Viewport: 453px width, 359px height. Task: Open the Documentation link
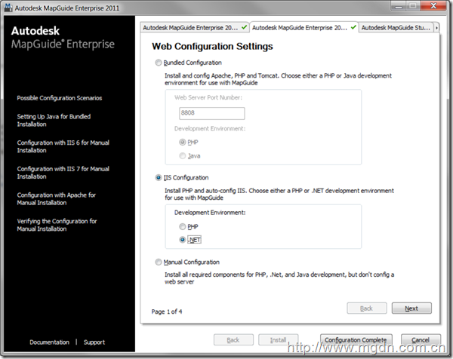tap(49, 342)
